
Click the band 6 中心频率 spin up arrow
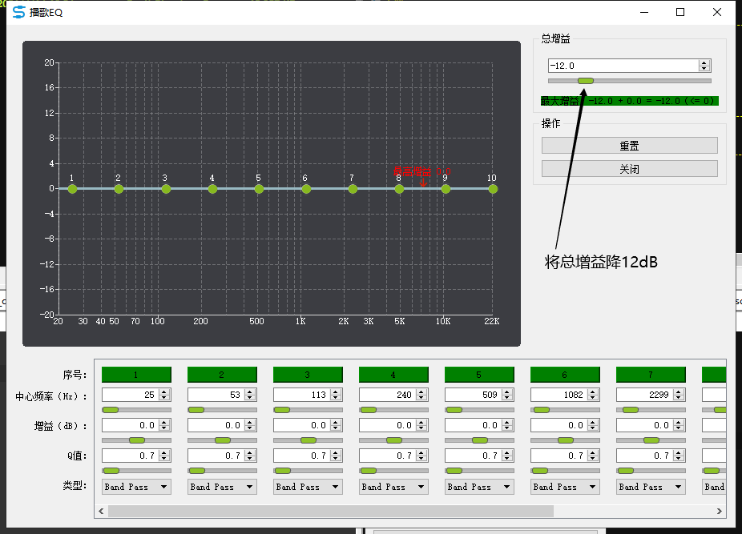coord(593,391)
